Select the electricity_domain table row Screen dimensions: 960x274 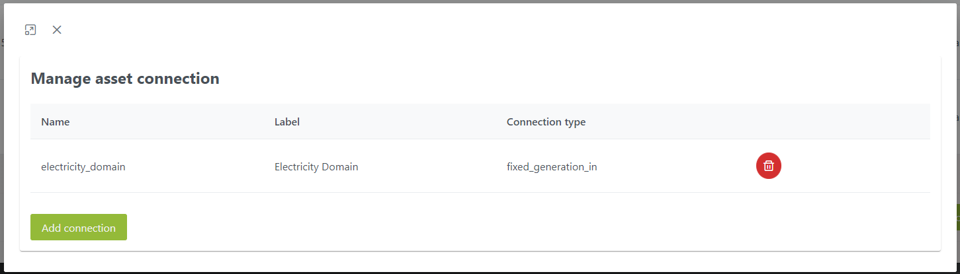pyautogui.click(x=480, y=166)
